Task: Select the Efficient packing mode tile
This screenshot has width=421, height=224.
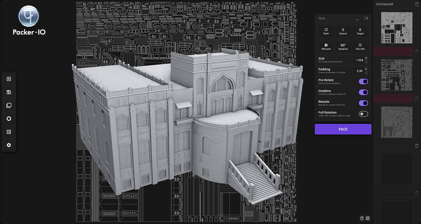Action: [326, 47]
